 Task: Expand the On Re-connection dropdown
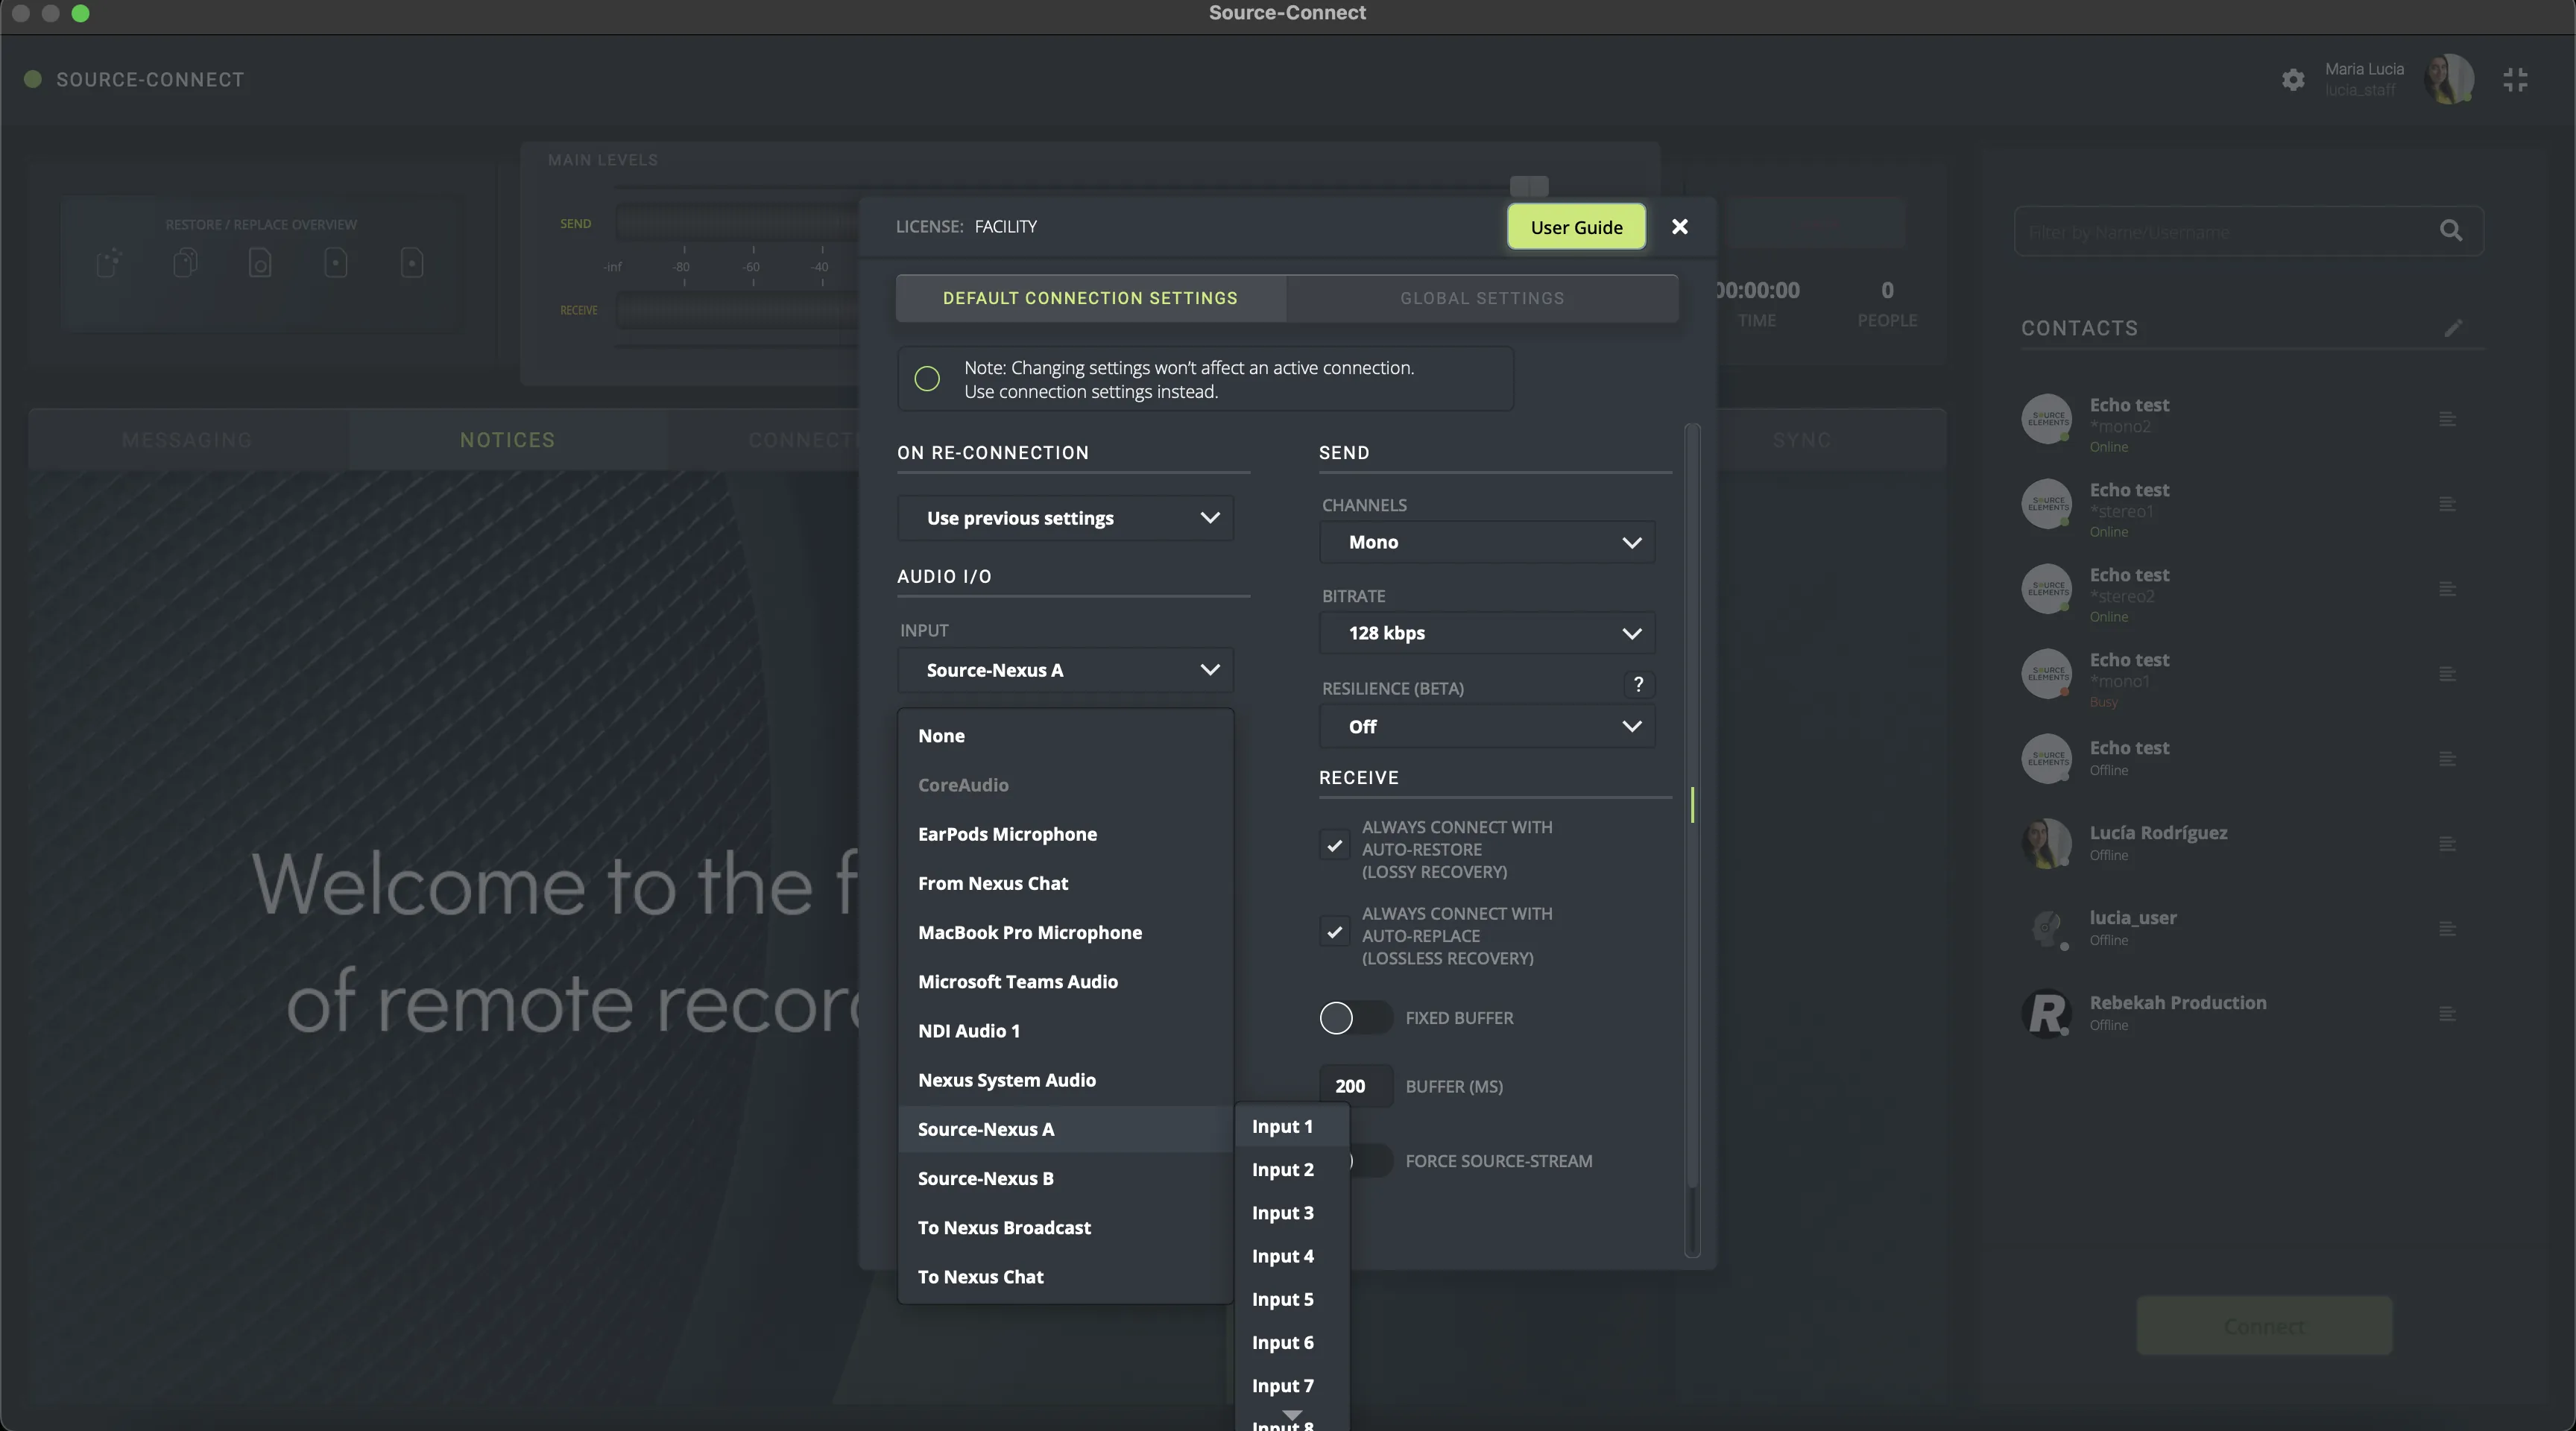pyautogui.click(x=1066, y=518)
